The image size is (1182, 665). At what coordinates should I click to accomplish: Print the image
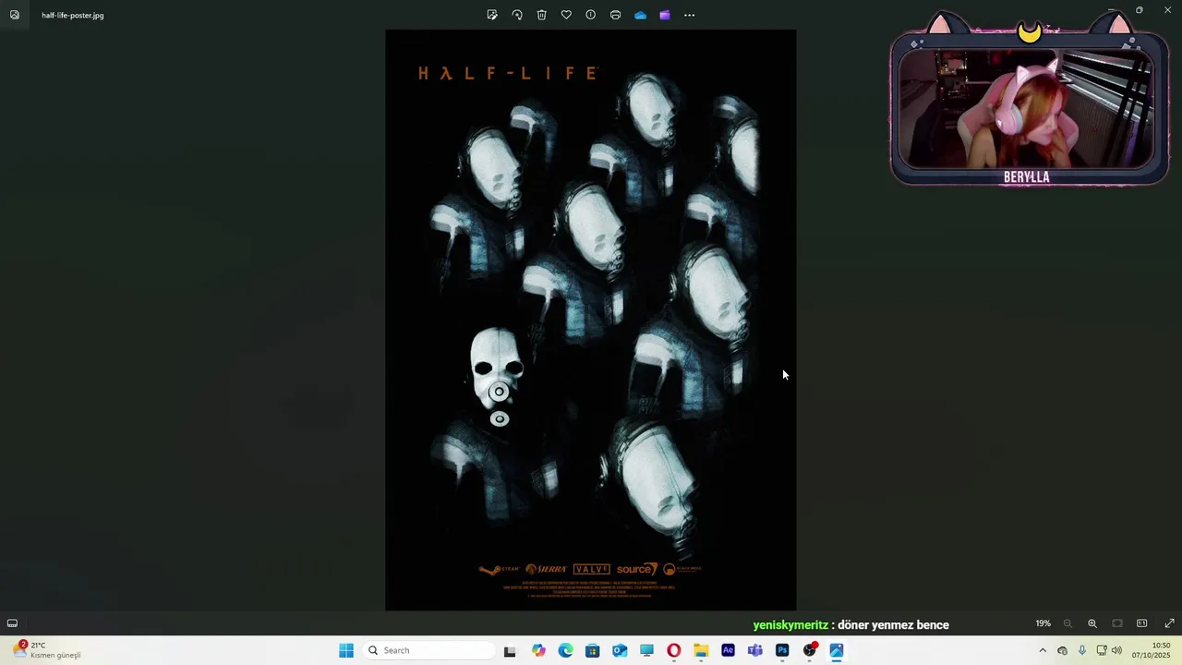(616, 15)
